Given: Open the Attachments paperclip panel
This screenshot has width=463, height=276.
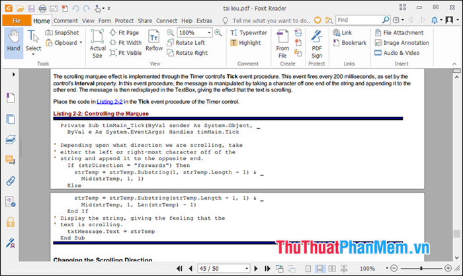Looking at the screenshot, I should click(x=10, y=180).
